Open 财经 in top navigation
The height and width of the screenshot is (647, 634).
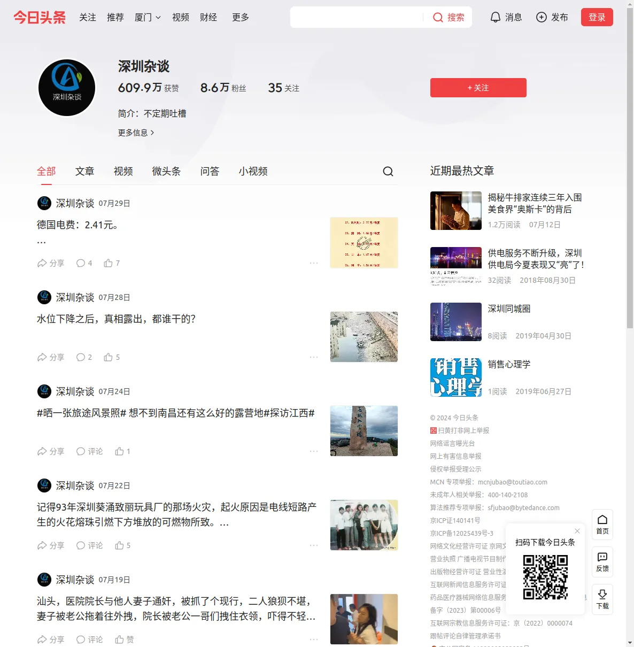click(208, 17)
